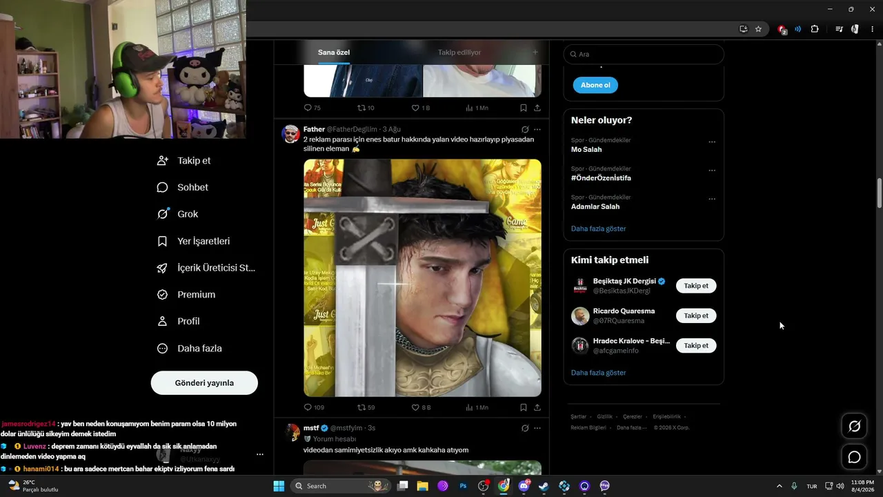
Task: Reply to the top post with 75 replies
Action: [312, 108]
